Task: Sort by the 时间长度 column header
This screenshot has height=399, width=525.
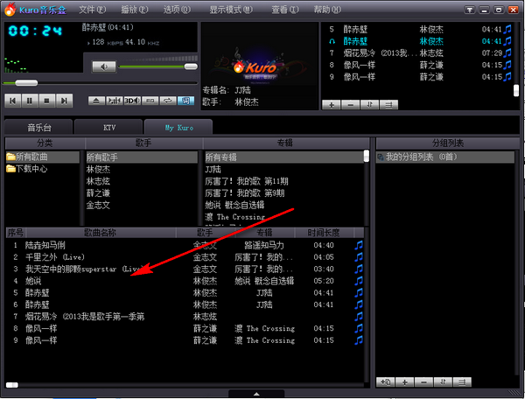Action: click(x=324, y=233)
